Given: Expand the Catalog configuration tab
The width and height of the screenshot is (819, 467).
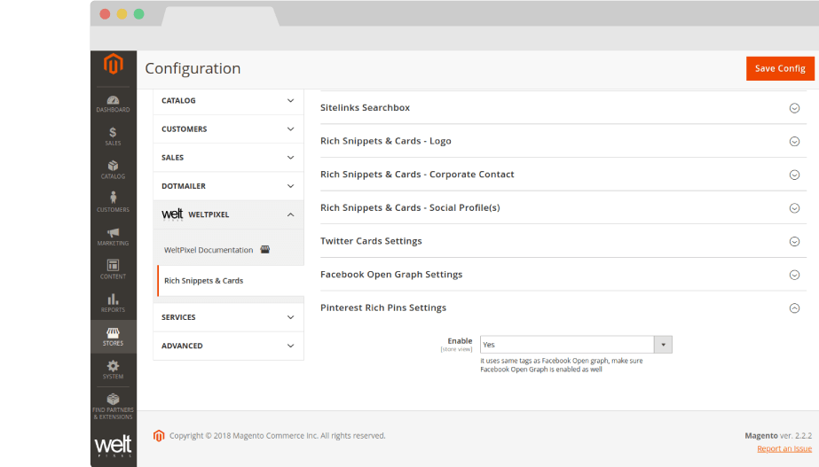Looking at the screenshot, I should pyautogui.click(x=228, y=101).
